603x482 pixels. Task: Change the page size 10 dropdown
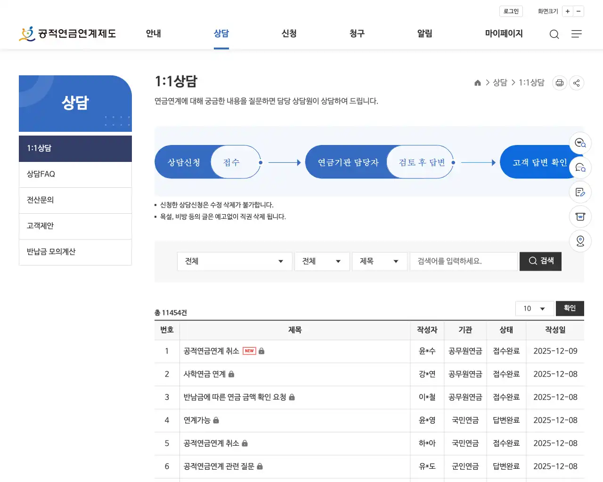coord(534,308)
